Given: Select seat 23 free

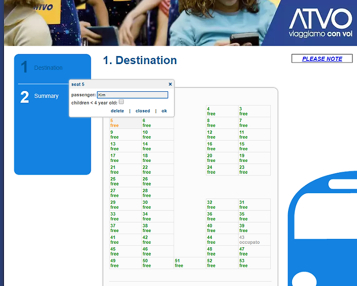Looking at the screenshot, I should point(254,170).
